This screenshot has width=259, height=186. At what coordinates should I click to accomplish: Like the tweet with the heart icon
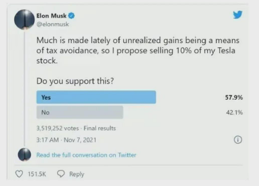point(21,174)
